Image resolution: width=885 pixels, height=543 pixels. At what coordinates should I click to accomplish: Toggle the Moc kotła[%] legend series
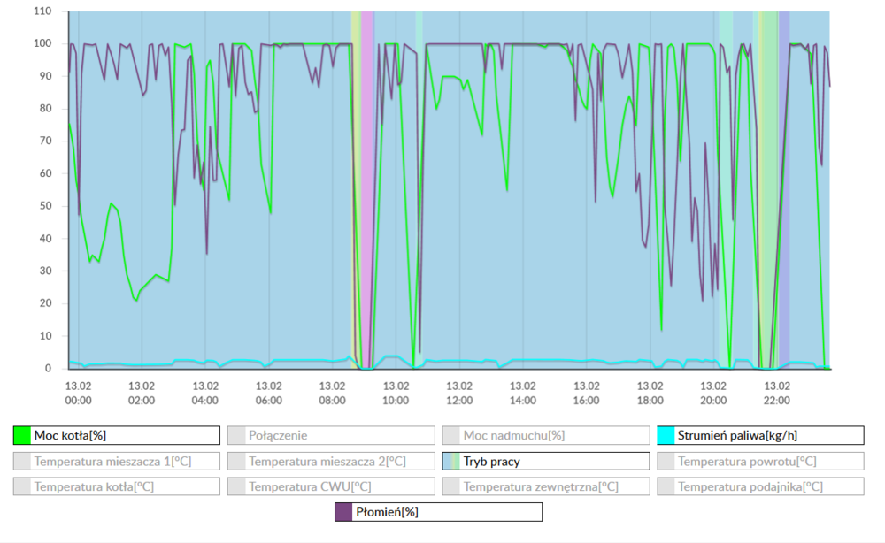pos(116,435)
